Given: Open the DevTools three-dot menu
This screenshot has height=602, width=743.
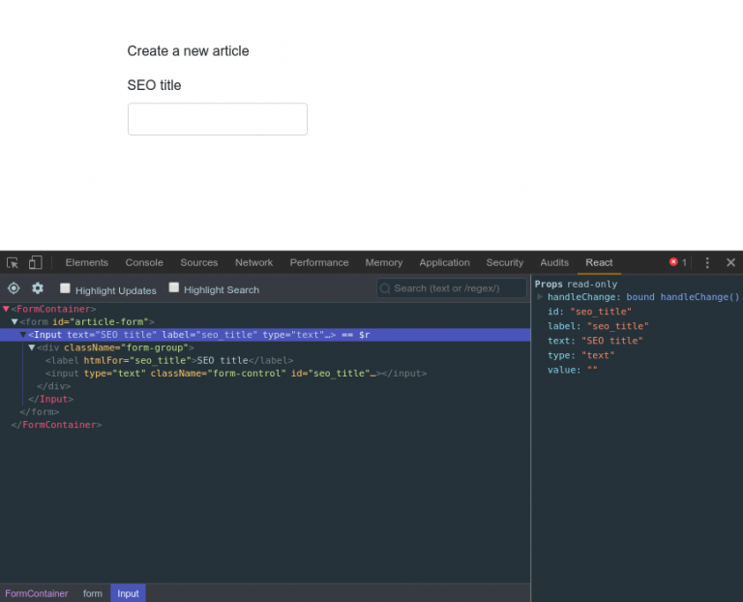Looking at the screenshot, I should pos(707,262).
